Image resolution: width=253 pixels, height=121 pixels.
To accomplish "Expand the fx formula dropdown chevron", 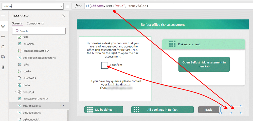I will (x=81, y=6).
